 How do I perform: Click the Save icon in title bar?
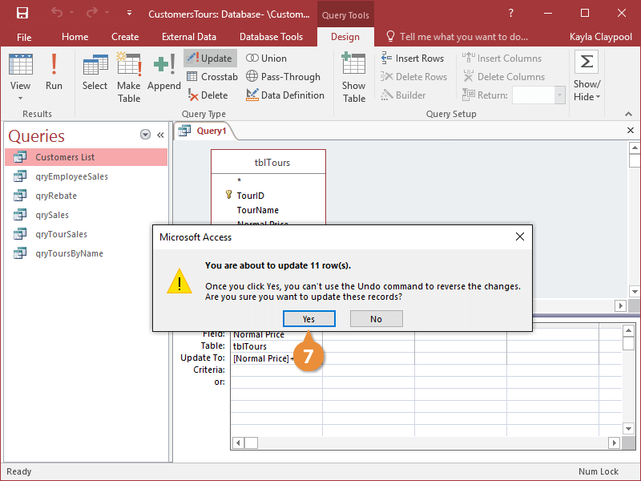pyautogui.click(x=22, y=13)
